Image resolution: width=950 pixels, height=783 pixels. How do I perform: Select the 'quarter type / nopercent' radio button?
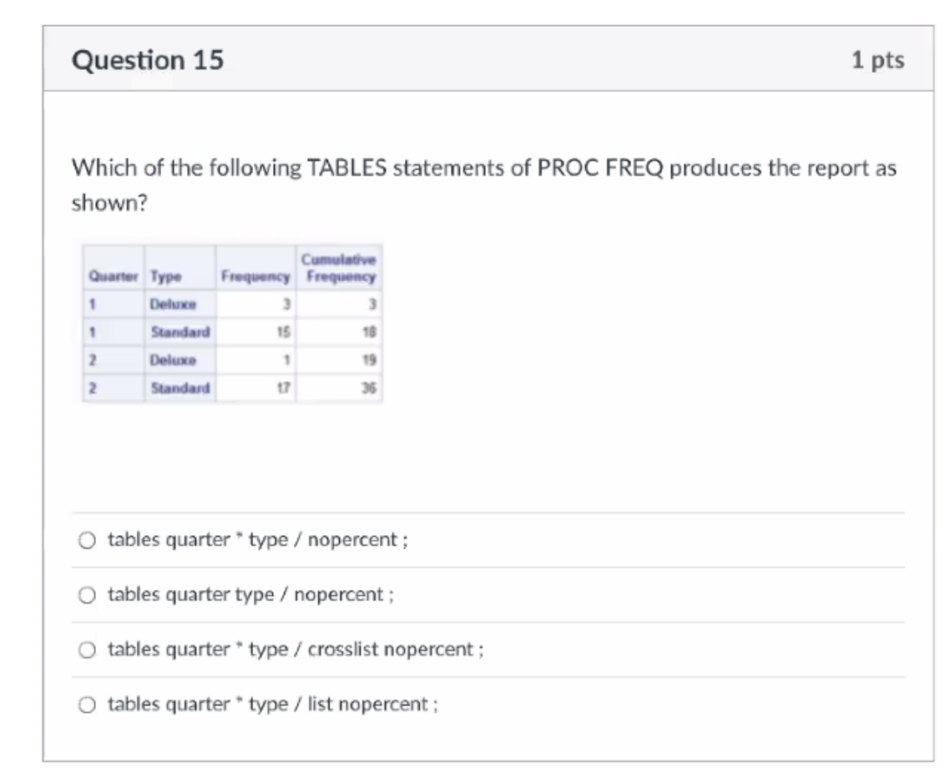pos(88,595)
